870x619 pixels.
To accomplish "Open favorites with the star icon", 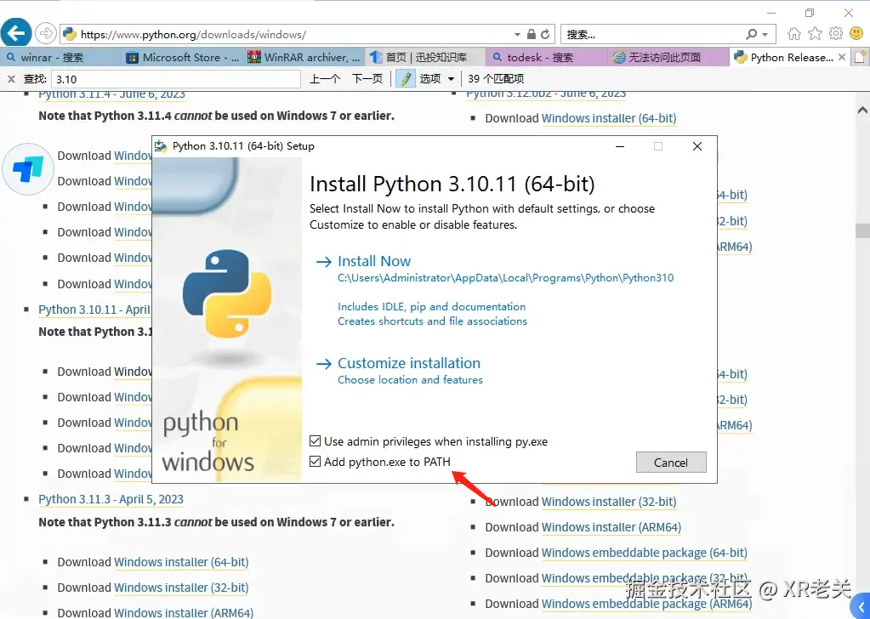I will 815,34.
